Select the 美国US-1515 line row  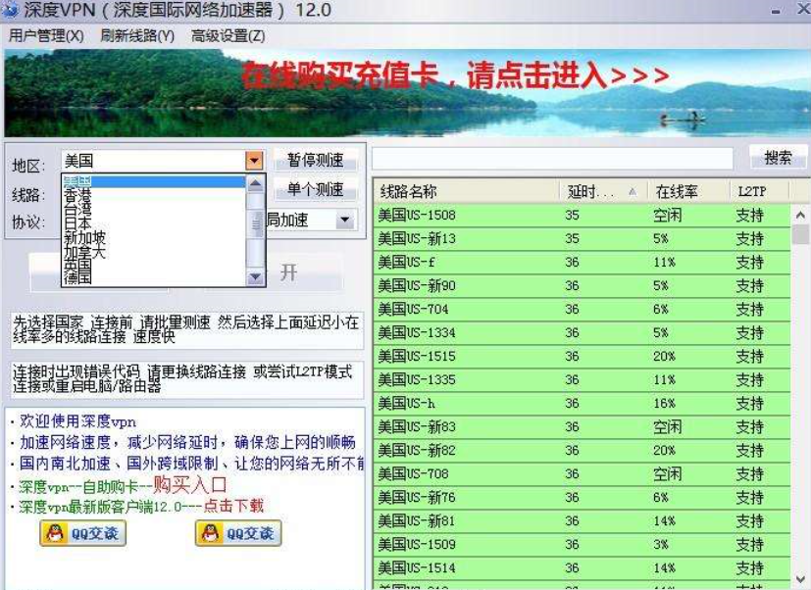click(x=582, y=357)
